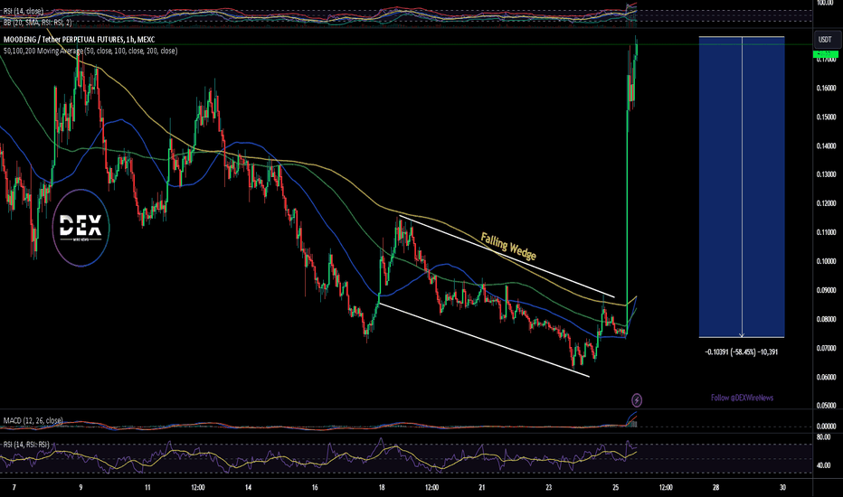Click the 0.00000 MACD axis value
The image size is (843, 497).
click(827, 427)
